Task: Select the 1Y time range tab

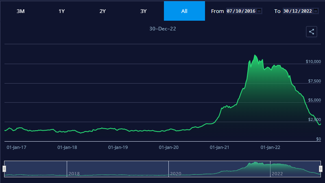Action: pos(61,11)
